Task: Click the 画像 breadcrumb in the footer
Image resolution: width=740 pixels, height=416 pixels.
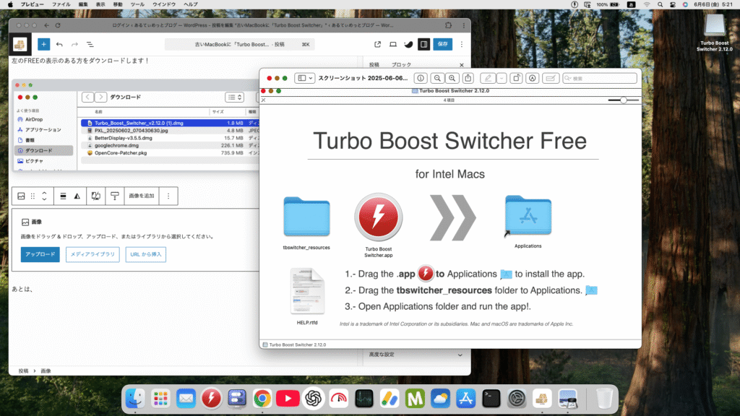Action: coord(46,371)
